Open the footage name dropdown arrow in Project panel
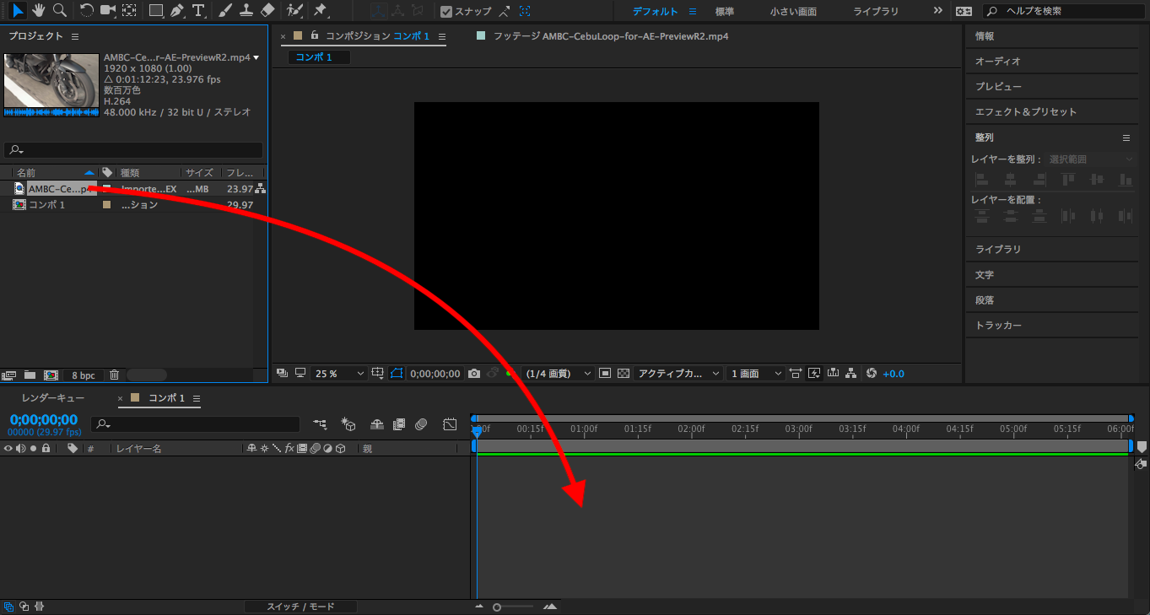Screen dimensions: 1150x615 (x=256, y=57)
